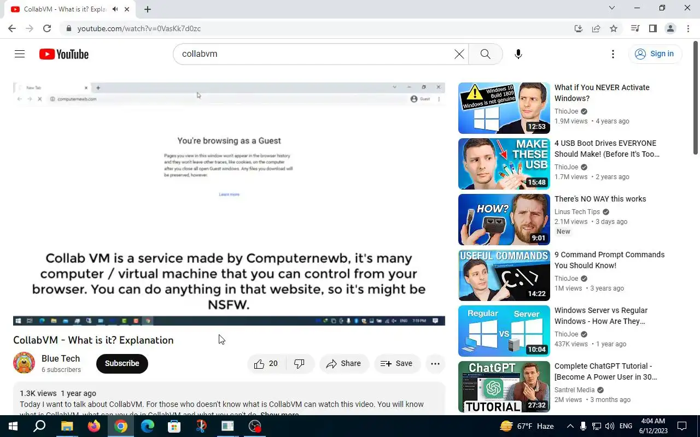Open Chrome media controls icon
700x437 pixels.
pyautogui.click(x=635, y=28)
